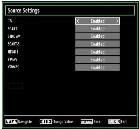Click the Navigate hint text
Viewport: 139px width, 129px height.
click(25, 122)
